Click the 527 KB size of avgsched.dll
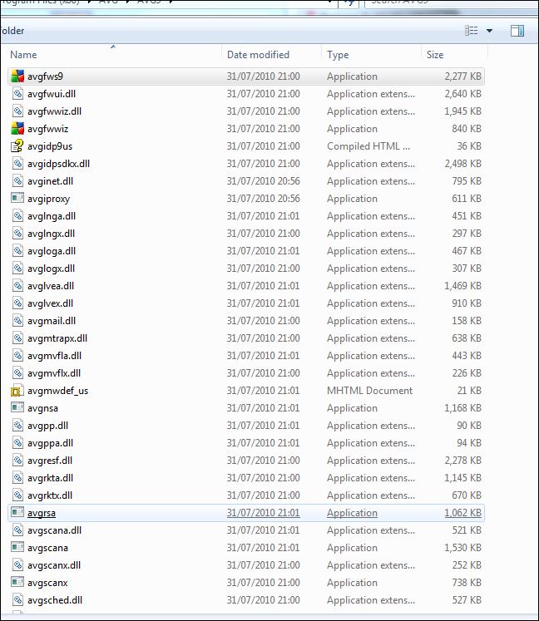Screen dimensions: 539x621 point(467,600)
